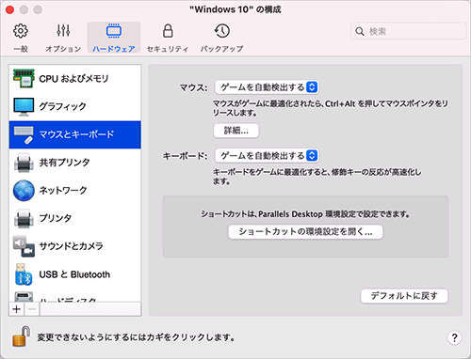Focus the 検索 search field
Image resolution: width=471 pixels, height=359 pixels.
pyautogui.click(x=408, y=31)
